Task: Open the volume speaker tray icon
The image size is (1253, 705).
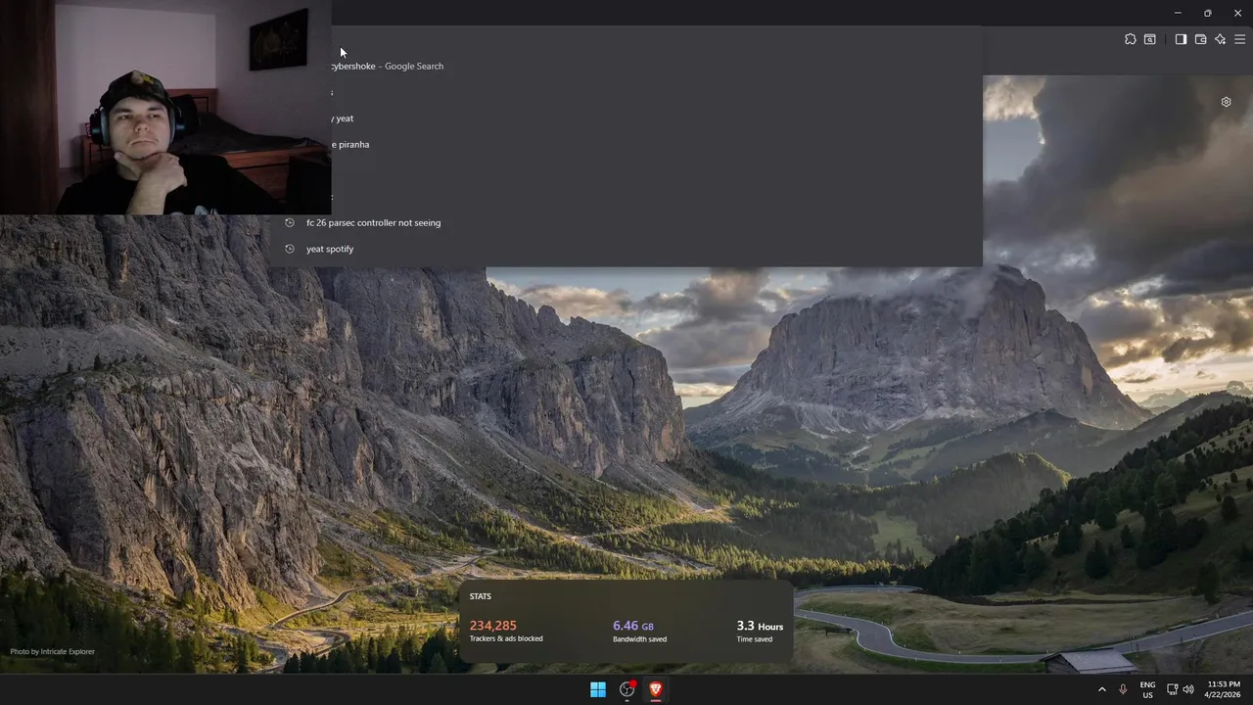Action: coord(1188,689)
